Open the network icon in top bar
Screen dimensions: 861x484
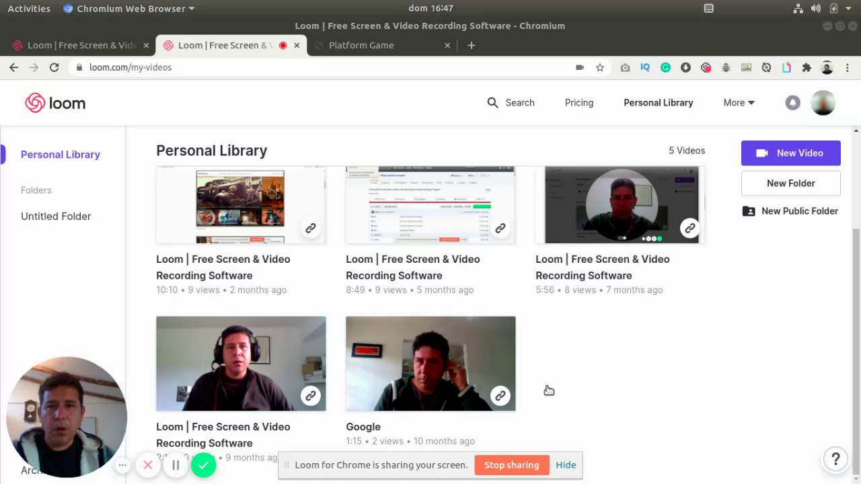click(798, 8)
